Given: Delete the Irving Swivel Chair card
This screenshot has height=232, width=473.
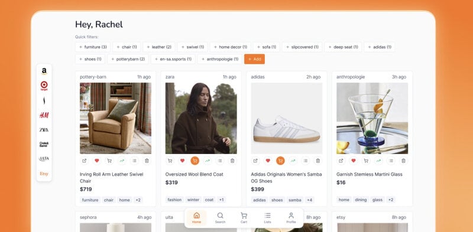Looking at the screenshot, I should coord(147,161).
